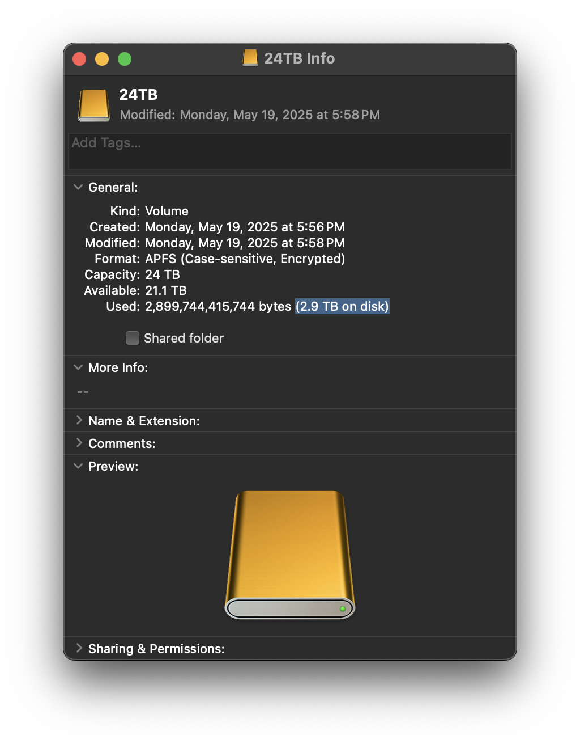Collapse the More Info section
Viewport: 580px width, 744px height.
[78, 367]
